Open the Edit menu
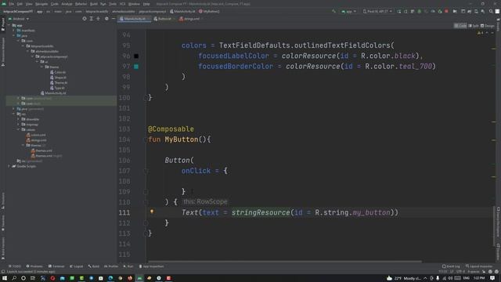This screenshot has width=501, height=282. [20, 4]
